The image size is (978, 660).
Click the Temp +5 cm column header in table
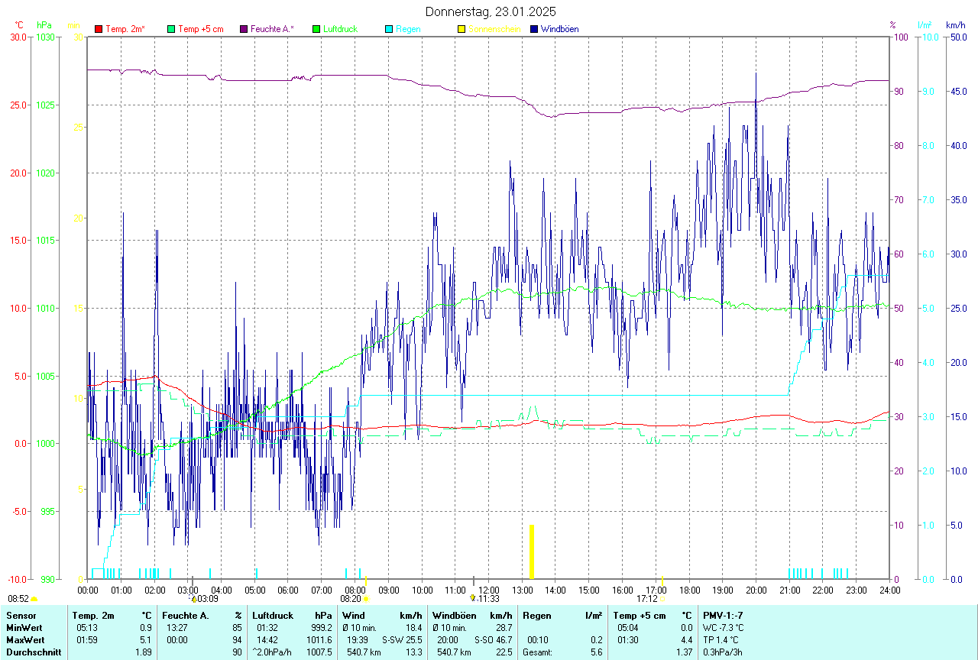(640, 615)
